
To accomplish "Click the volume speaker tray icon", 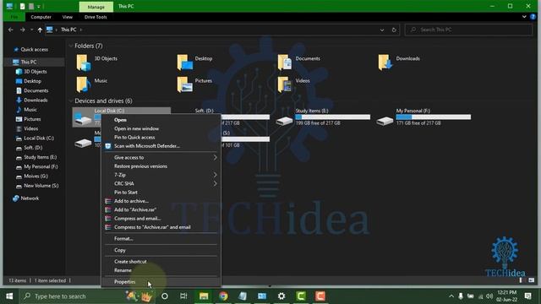I will coord(489,296).
